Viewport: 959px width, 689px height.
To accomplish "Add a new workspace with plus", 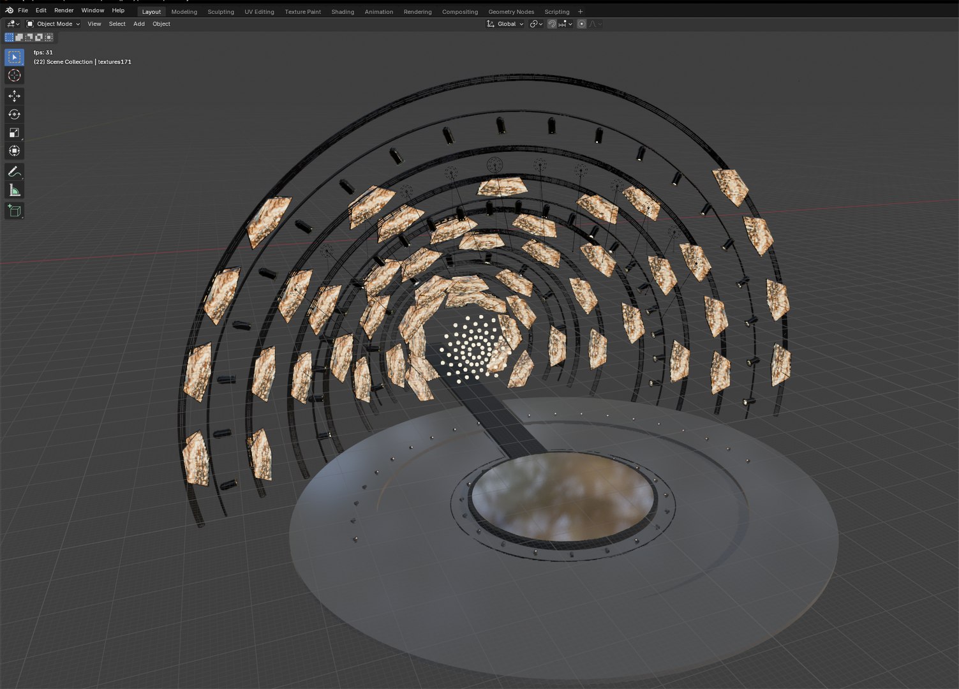I will [x=580, y=11].
